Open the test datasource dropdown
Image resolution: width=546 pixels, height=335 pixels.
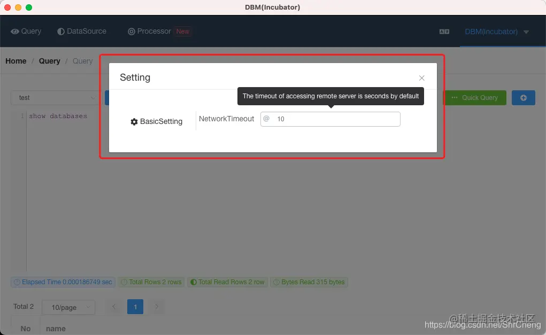coord(56,98)
